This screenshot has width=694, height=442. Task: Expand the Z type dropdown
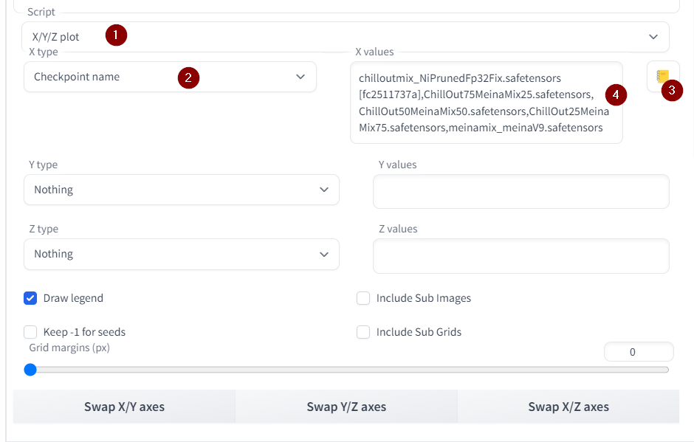181,254
